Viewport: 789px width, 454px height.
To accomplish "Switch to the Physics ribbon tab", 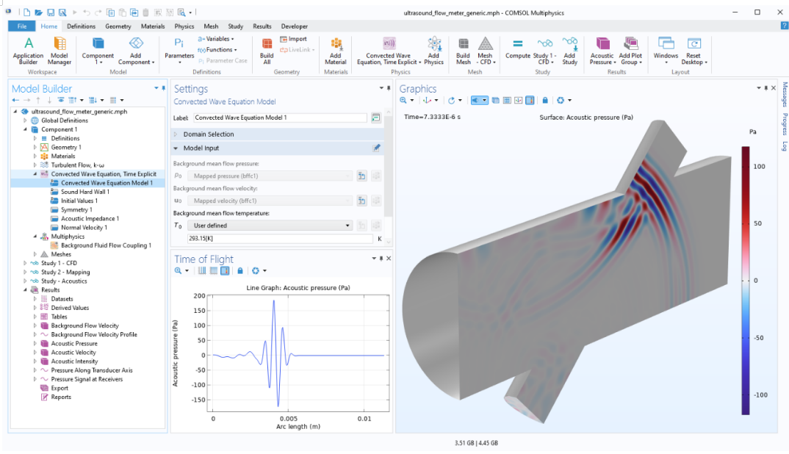I will [184, 26].
